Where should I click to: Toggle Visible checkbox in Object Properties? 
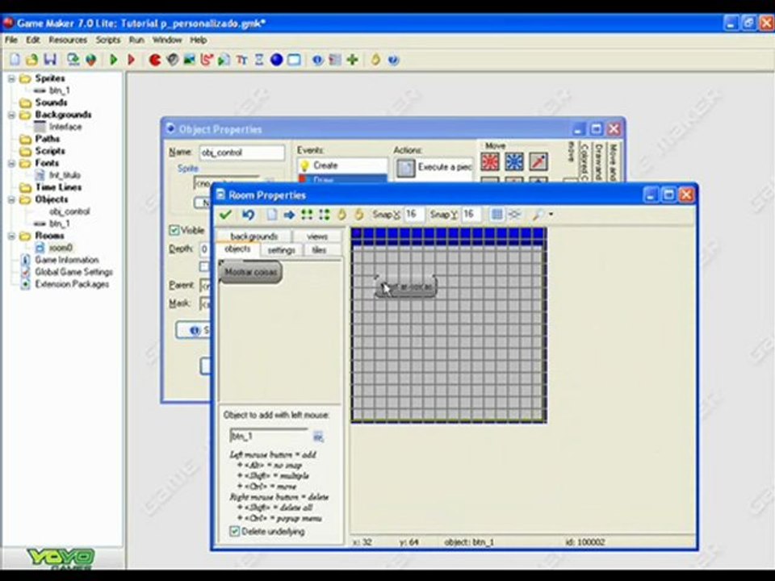coord(174,230)
